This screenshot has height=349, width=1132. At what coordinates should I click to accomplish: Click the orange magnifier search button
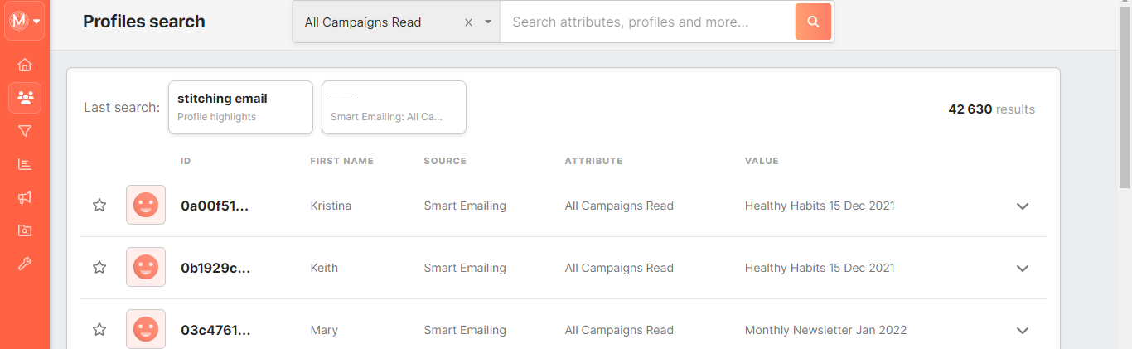click(x=813, y=22)
